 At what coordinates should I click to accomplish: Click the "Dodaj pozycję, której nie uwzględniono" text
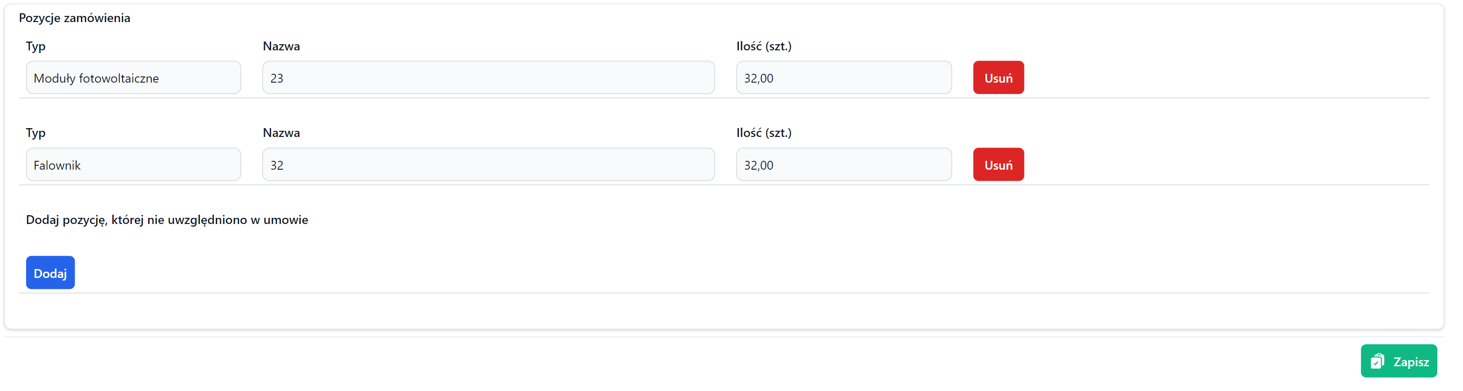click(167, 220)
